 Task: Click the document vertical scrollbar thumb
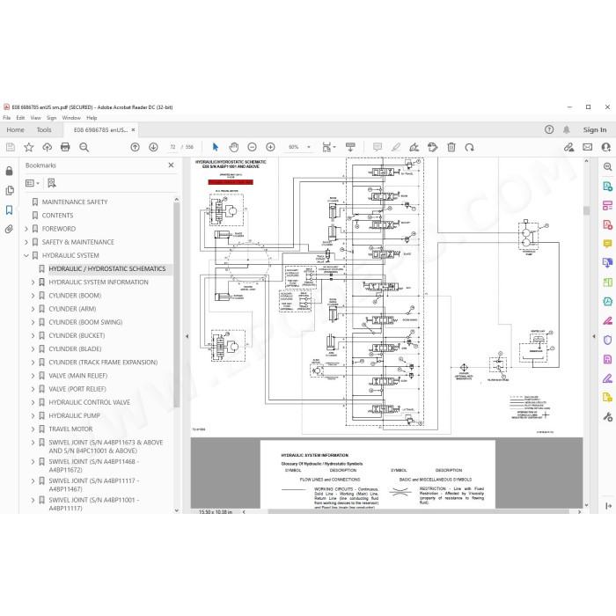point(587,210)
